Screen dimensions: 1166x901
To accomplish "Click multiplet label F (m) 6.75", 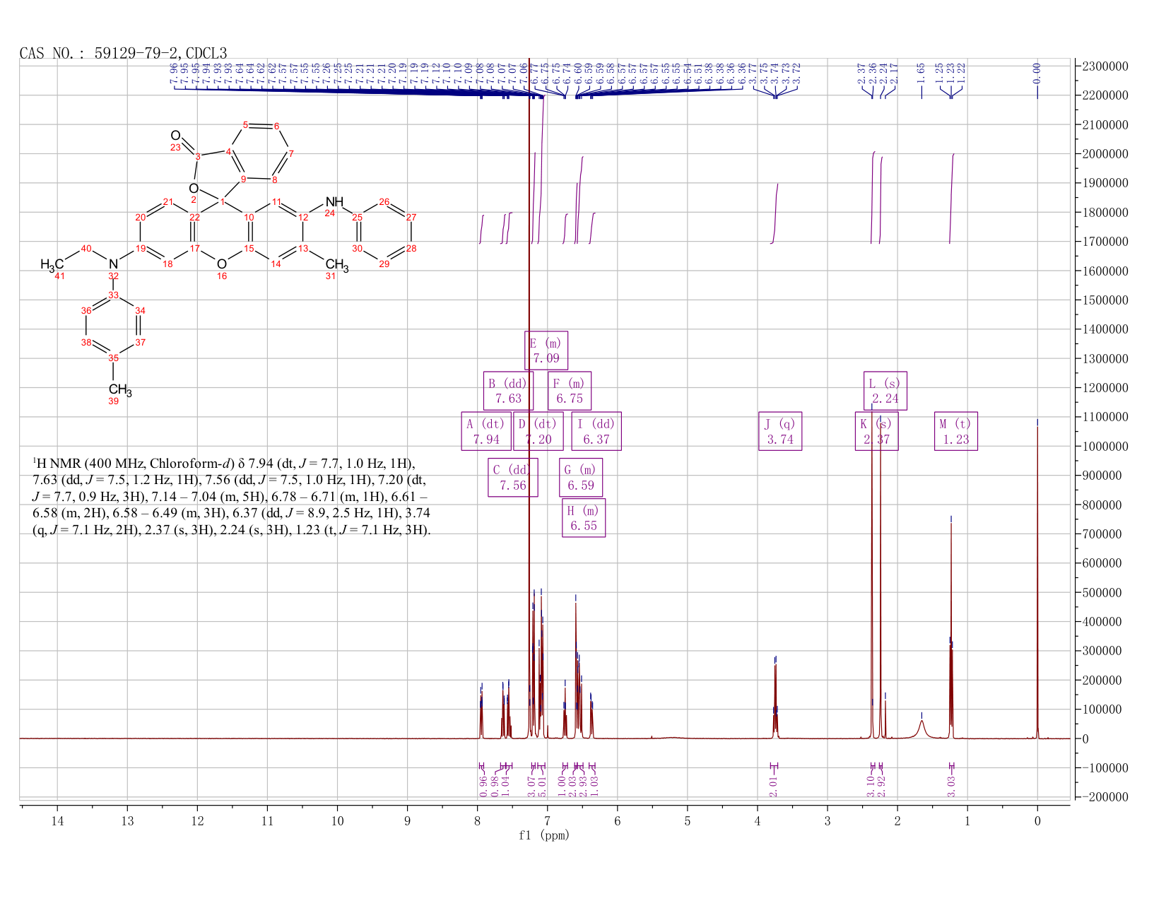I will [570, 391].
